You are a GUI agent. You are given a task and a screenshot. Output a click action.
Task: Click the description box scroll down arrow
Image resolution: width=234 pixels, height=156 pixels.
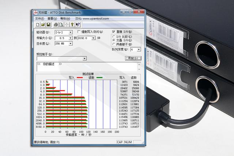(x=139, y=69)
